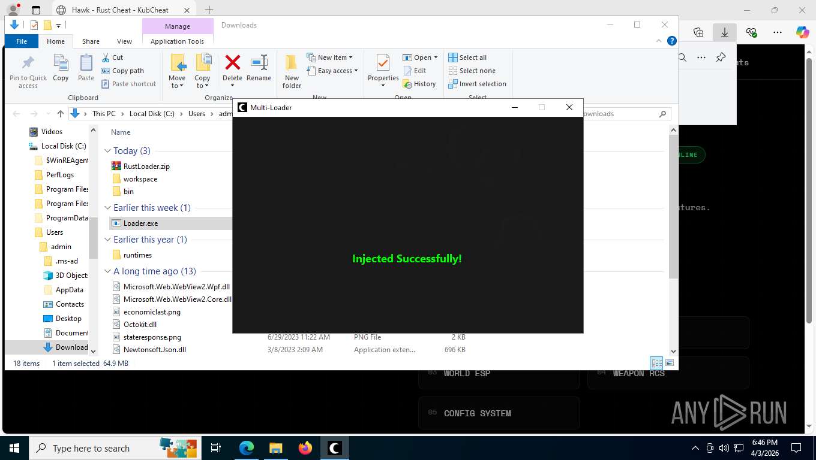Screen dimensions: 816x460
Task: Collapse the Today group
Action: [x=108, y=151]
